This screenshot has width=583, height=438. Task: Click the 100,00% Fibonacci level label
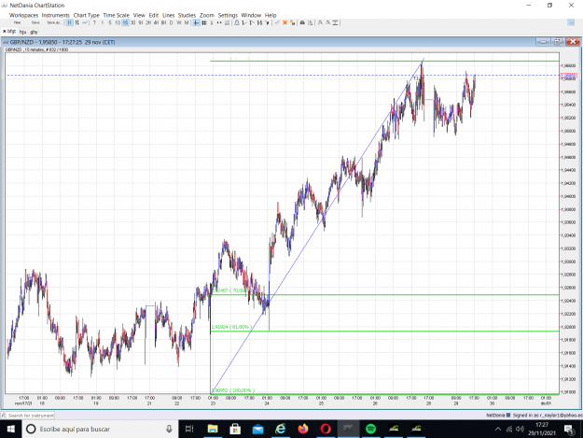(233, 390)
